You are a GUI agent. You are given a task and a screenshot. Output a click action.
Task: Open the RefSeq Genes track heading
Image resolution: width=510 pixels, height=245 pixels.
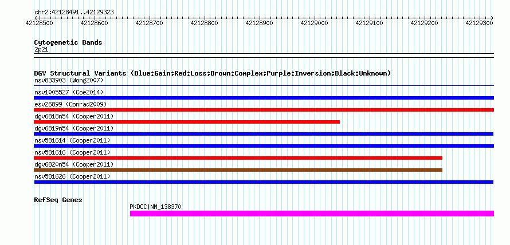(58, 200)
